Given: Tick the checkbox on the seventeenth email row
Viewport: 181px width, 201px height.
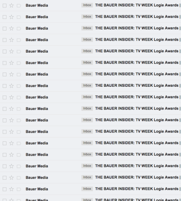Looking at the screenshot, I should click(x=5, y=189).
